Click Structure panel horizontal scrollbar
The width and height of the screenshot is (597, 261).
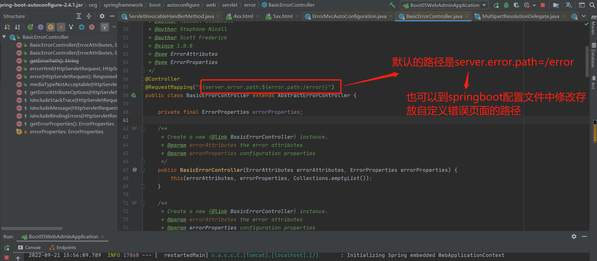(32, 229)
